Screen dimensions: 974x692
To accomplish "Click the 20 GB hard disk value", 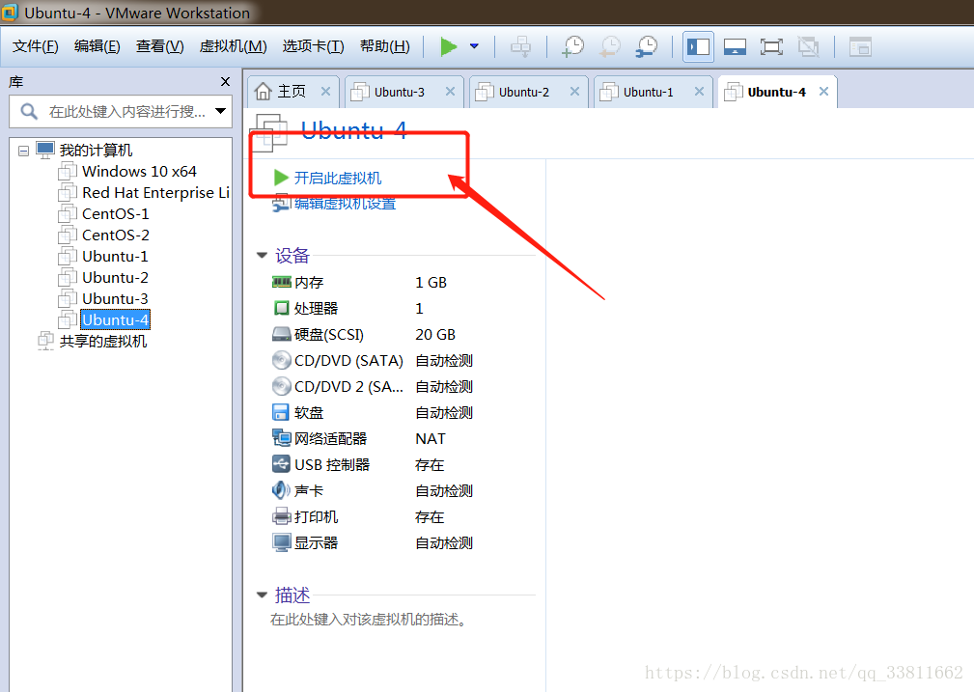I will click(435, 335).
